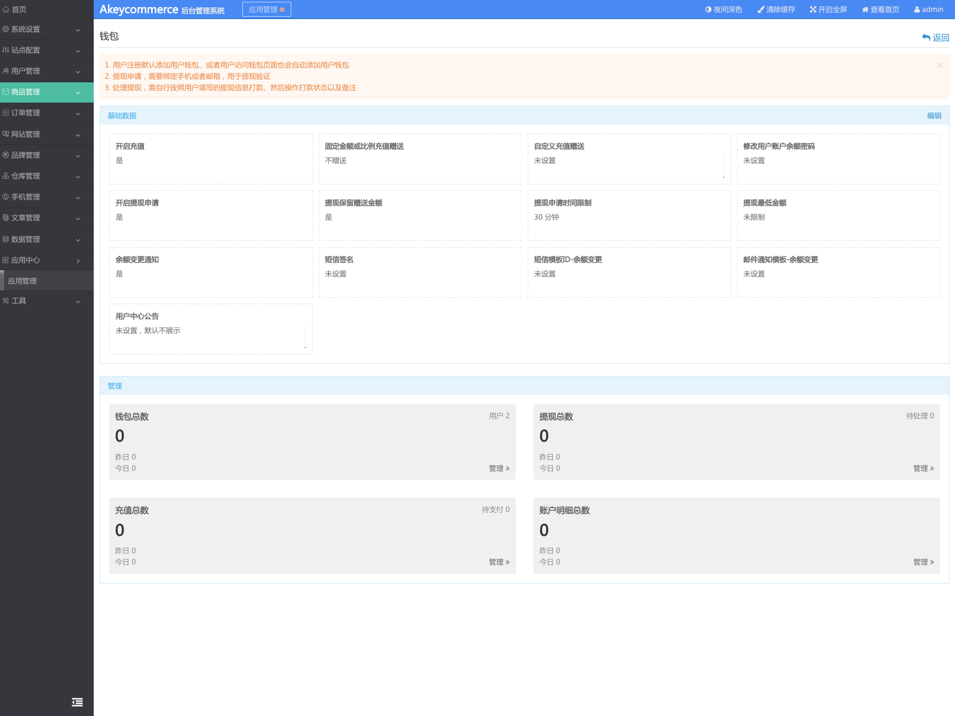Screen dimensions: 955x716
Task: Open the 手机管理 menu
Action: (x=47, y=197)
